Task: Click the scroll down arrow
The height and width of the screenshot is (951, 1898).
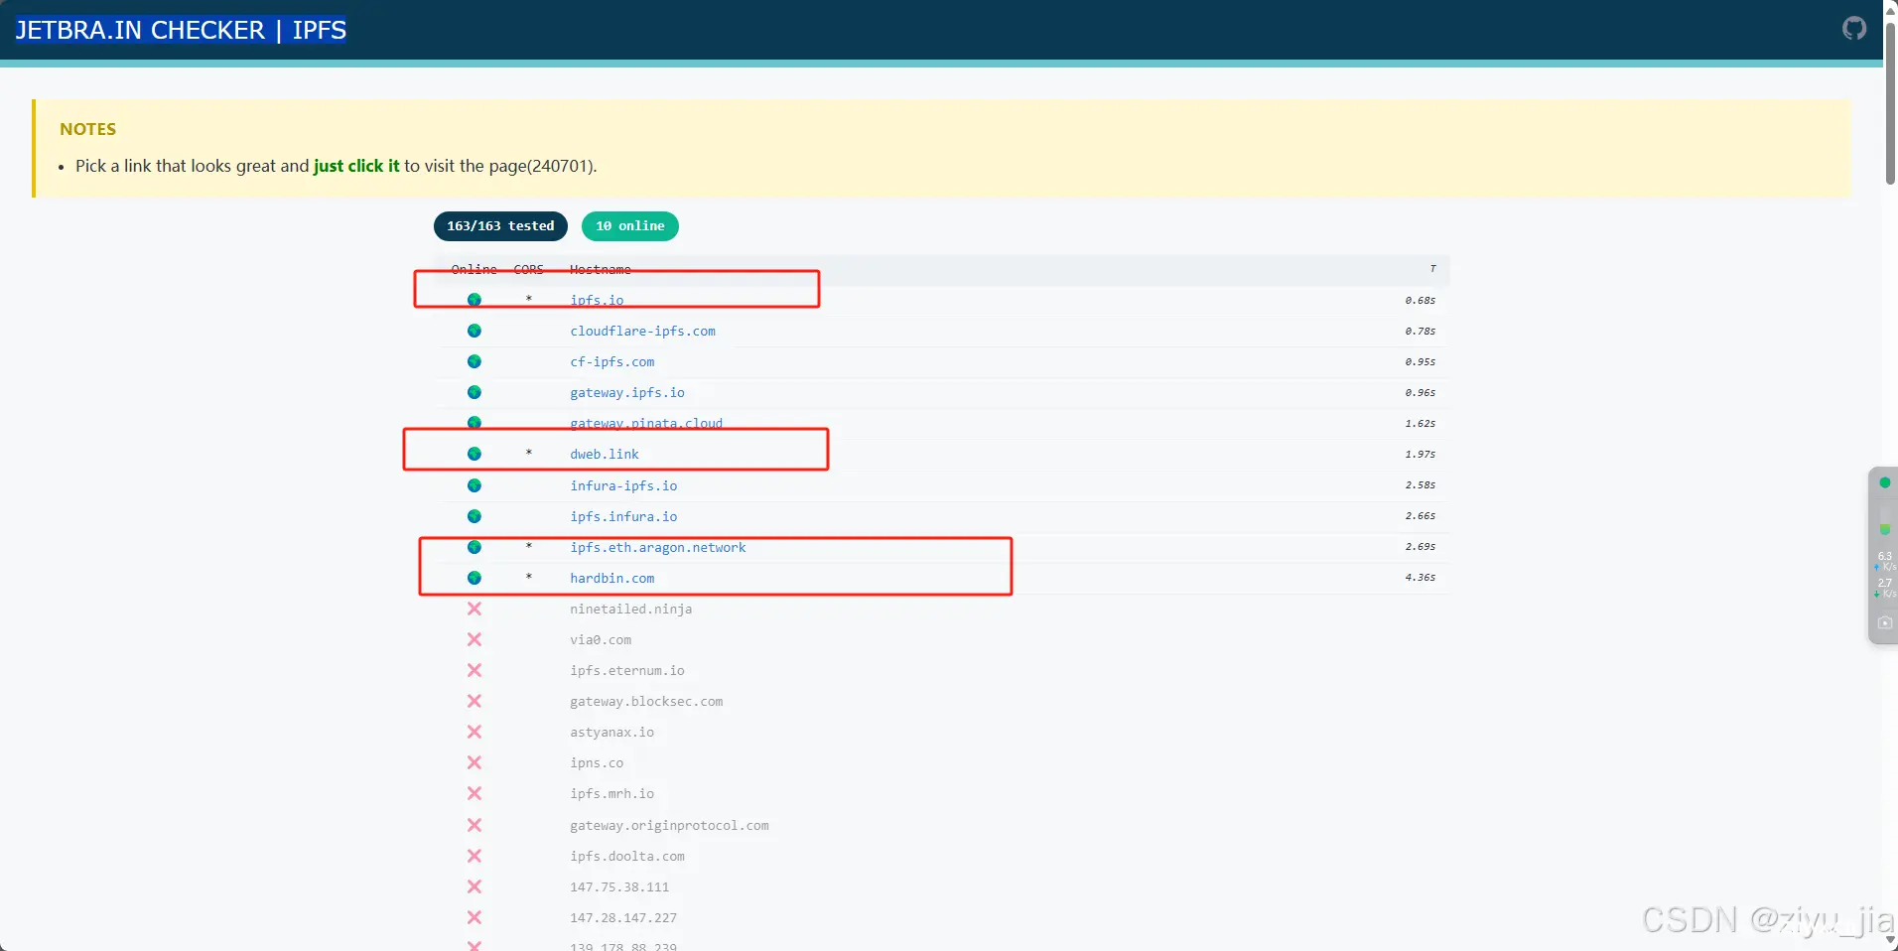Action: 1891,941
